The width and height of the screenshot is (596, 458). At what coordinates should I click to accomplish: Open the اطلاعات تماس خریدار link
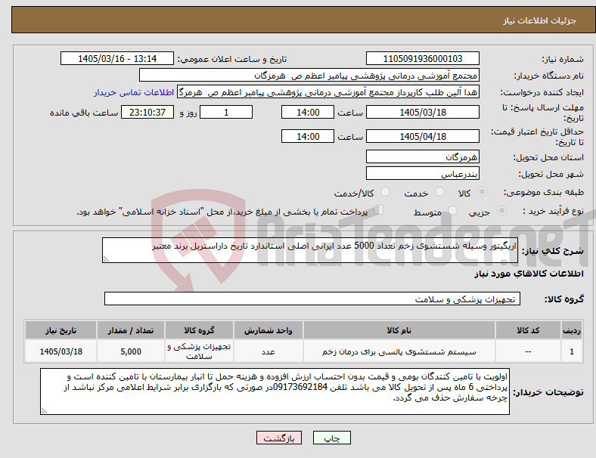[x=134, y=92]
